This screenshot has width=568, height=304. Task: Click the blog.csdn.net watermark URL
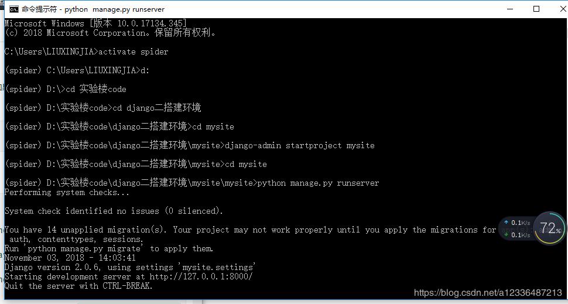click(x=488, y=293)
